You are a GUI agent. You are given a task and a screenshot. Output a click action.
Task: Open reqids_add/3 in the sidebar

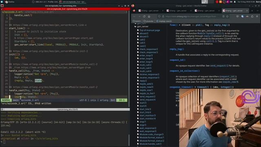(146, 84)
